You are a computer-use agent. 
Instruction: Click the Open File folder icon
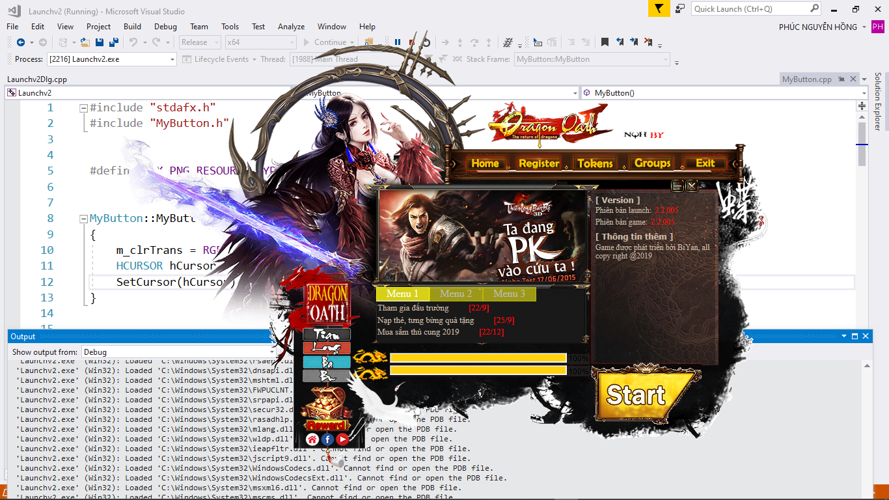[x=85, y=42]
